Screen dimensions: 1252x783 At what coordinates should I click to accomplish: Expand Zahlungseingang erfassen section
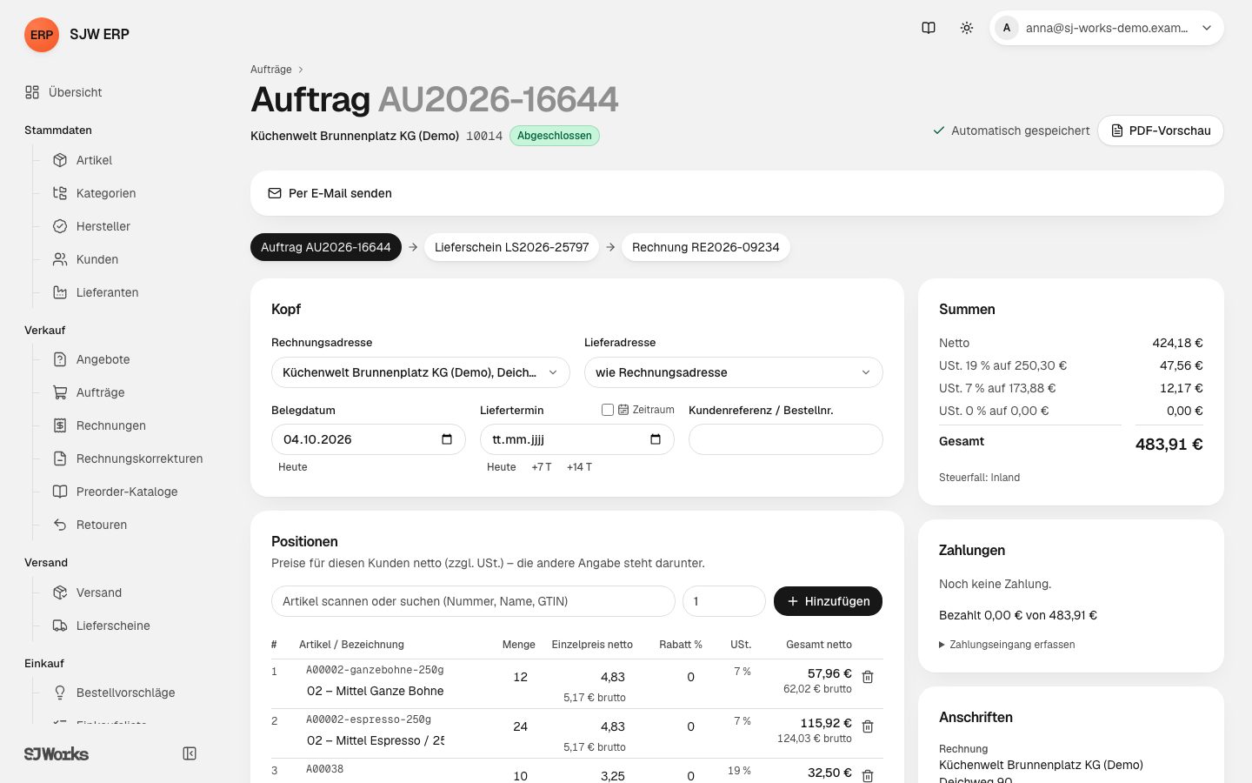[x=1007, y=645]
